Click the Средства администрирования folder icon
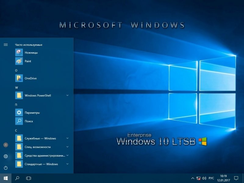Viewport: 244px width, 183px height. click(19, 155)
